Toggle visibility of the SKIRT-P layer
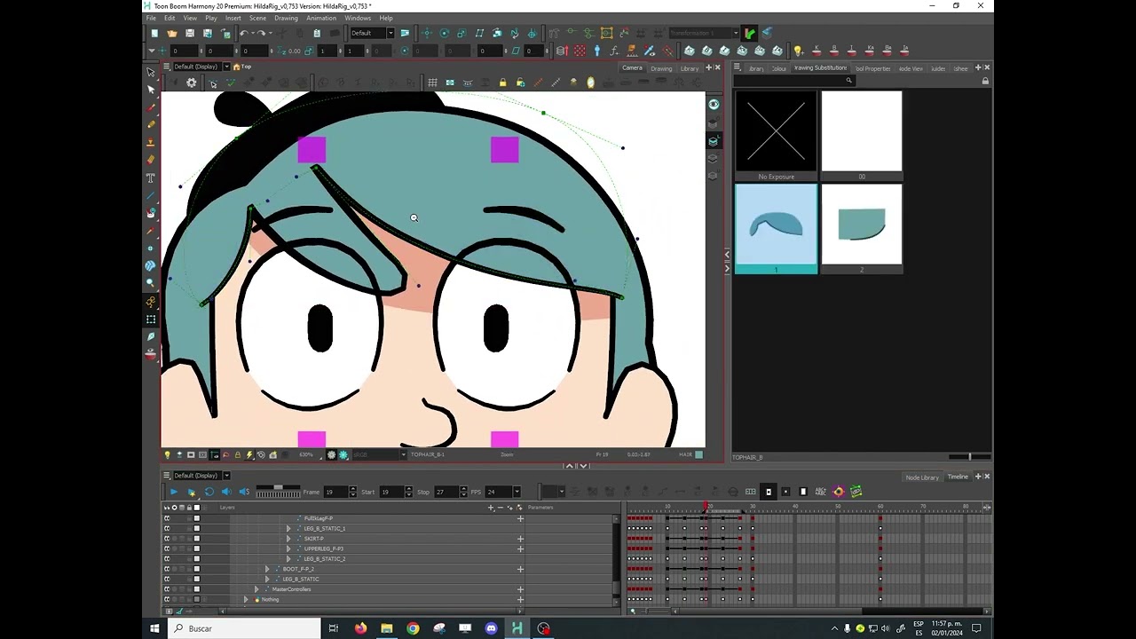Viewport: 1136px width, 639px height. (166, 539)
